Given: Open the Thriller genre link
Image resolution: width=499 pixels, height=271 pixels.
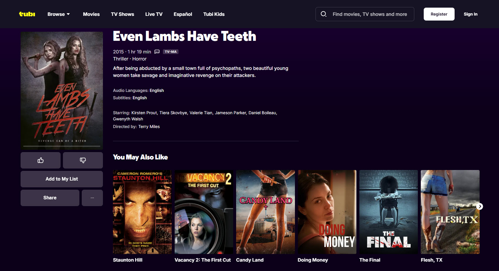Looking at the screenshot, I should [x=121, y=59].
